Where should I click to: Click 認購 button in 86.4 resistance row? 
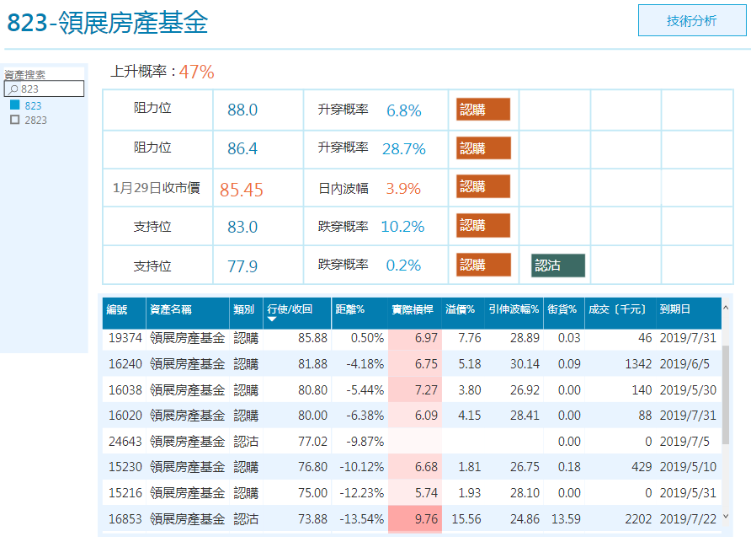coord(482,148)
